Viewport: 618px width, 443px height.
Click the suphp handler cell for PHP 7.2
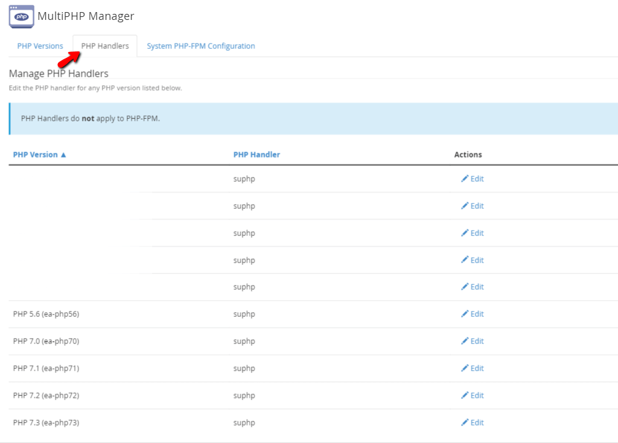click(244, 396)
